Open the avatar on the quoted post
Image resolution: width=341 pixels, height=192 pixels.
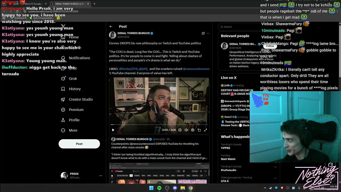tap(113, 139)
